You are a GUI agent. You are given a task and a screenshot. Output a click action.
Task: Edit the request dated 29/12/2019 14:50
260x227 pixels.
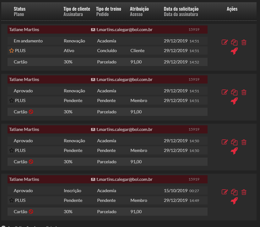click(x=225, y=142)
